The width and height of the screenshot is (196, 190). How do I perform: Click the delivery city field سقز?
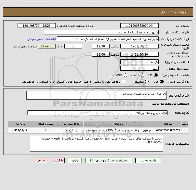click(x=139, y=68)
